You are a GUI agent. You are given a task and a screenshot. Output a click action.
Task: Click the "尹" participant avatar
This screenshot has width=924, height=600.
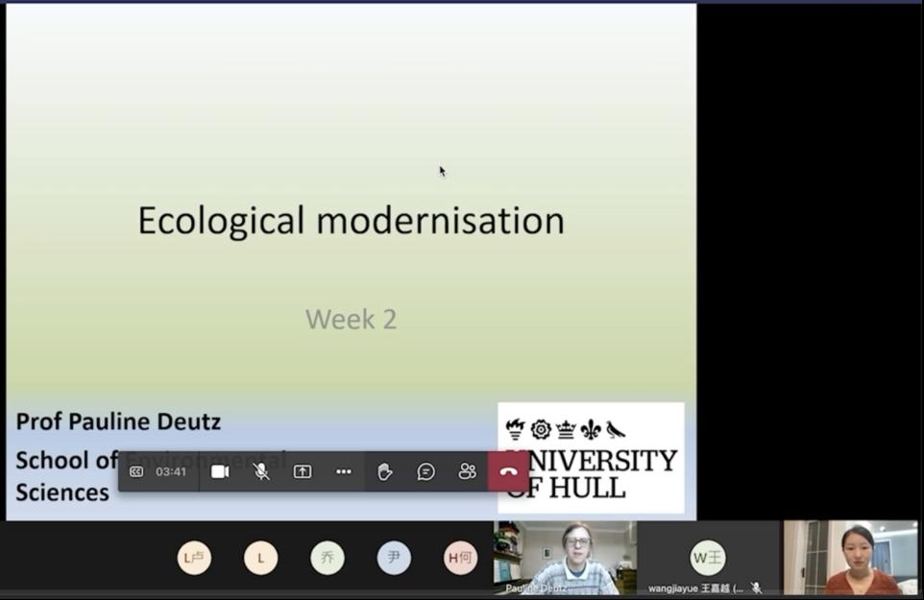point(394,558)
